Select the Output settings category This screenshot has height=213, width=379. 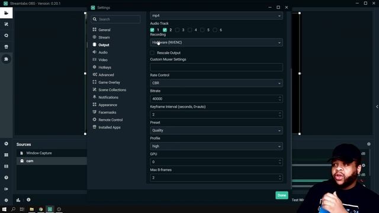104,45
